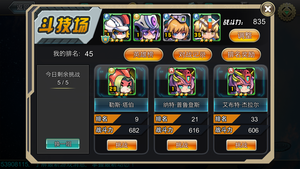Click the 返回 back button
Viewport: 300px width, 169px height.
[21, 7]
